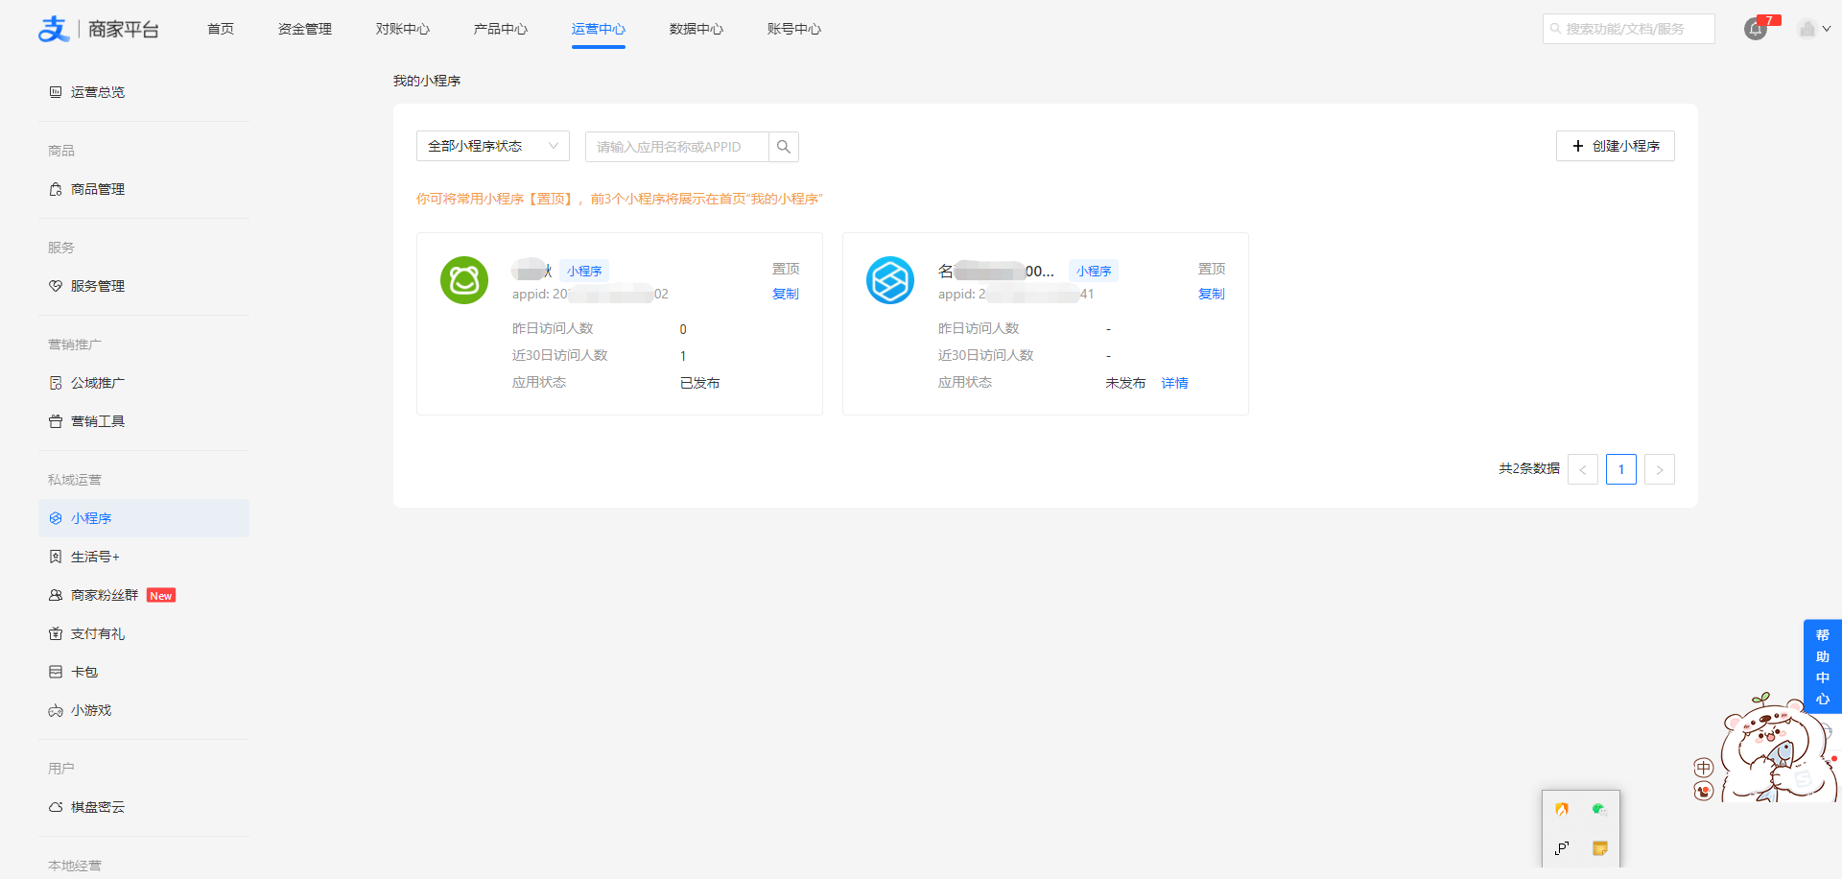Focus the app name or APPID search field

coord(677,147)
